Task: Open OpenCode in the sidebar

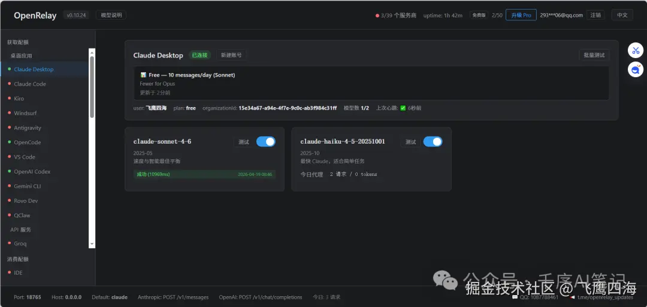Action: [x=44, y=142]
